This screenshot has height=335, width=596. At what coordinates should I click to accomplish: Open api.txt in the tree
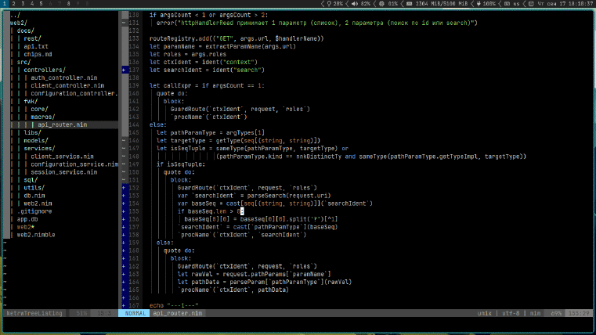coord(36,46)
